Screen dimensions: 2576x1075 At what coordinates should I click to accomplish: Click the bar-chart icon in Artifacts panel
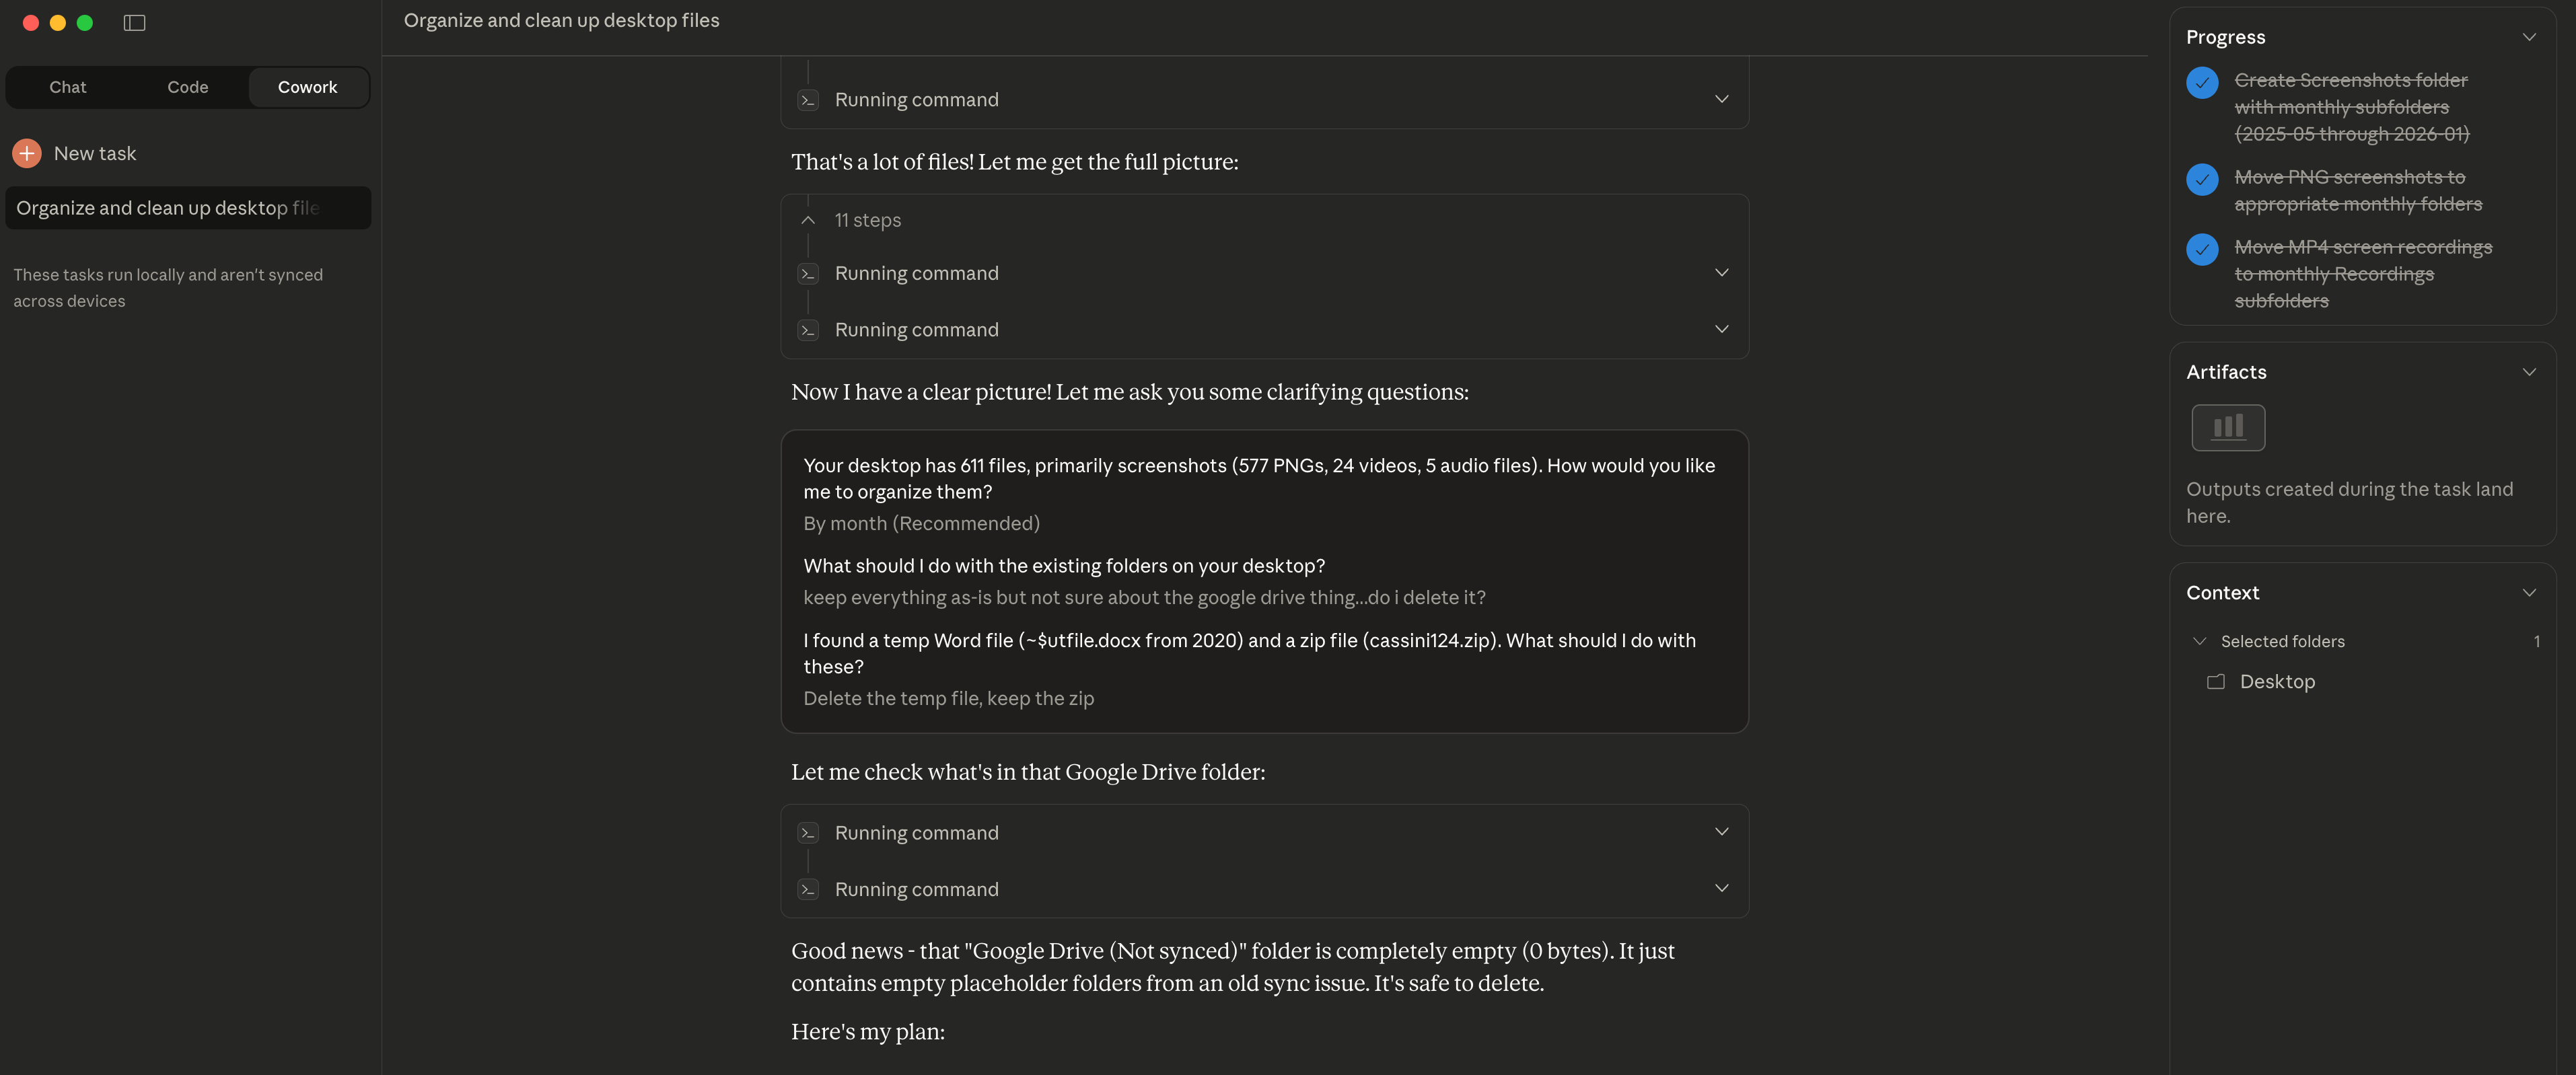tap(2228, 427)
